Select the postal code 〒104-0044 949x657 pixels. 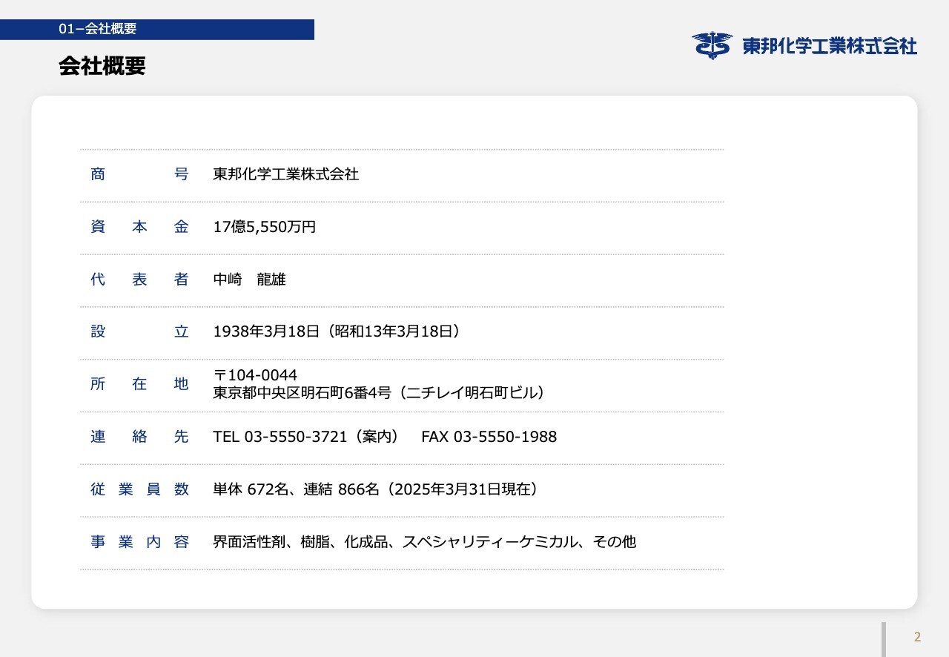[255, 375]
